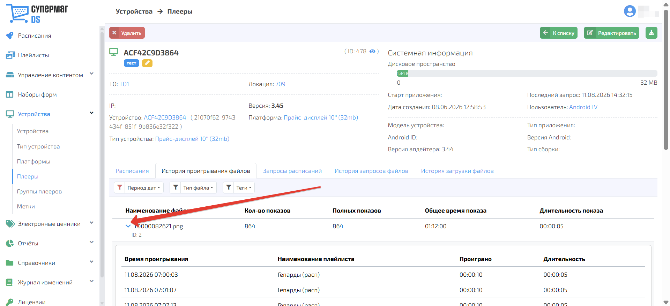Open the user profile avatar
This screenshot has height=306, width=670.
pyautogui.click(x=630, y=11)
